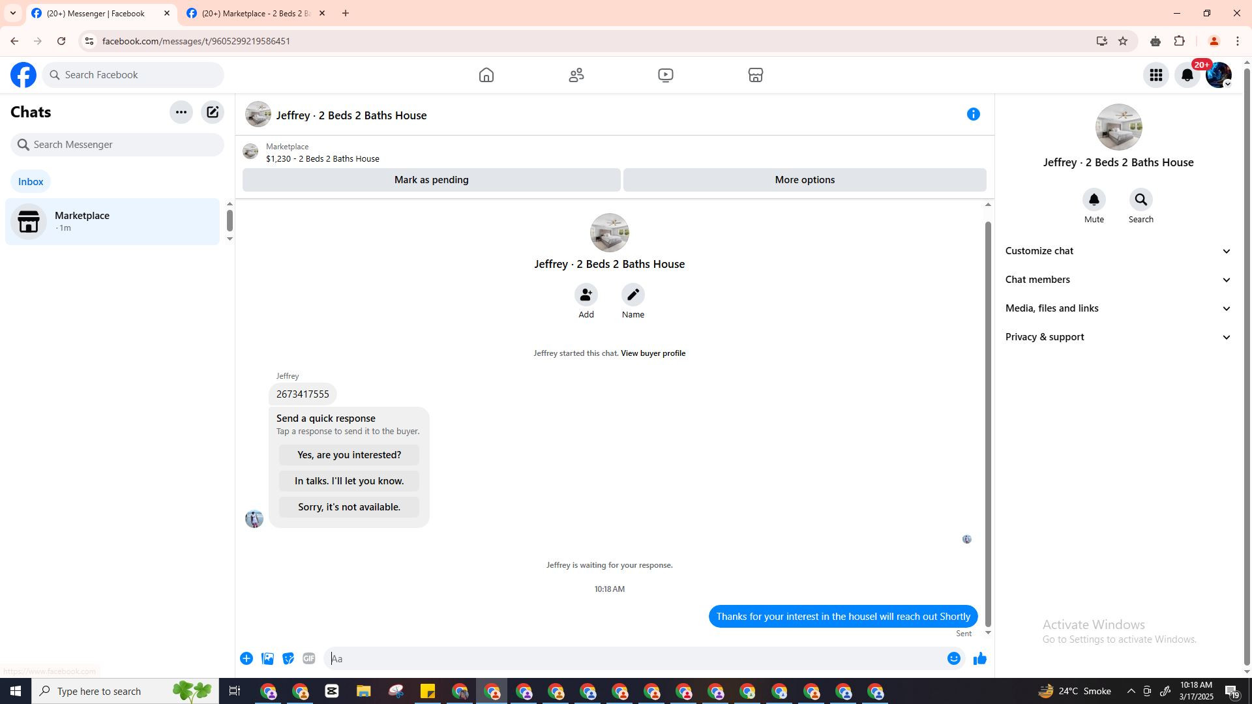Open a new browser tab

point(346,13)
